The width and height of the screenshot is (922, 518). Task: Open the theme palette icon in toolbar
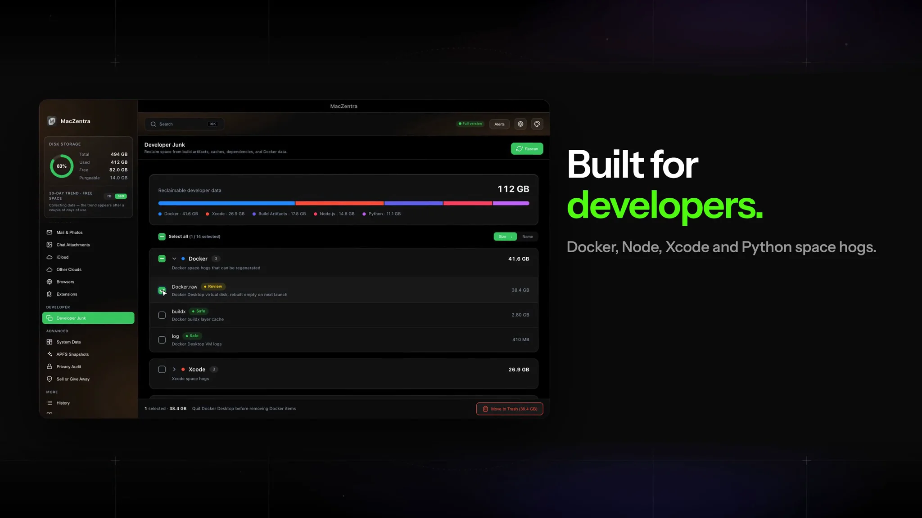pyautogui.click(x=537, y=124)
